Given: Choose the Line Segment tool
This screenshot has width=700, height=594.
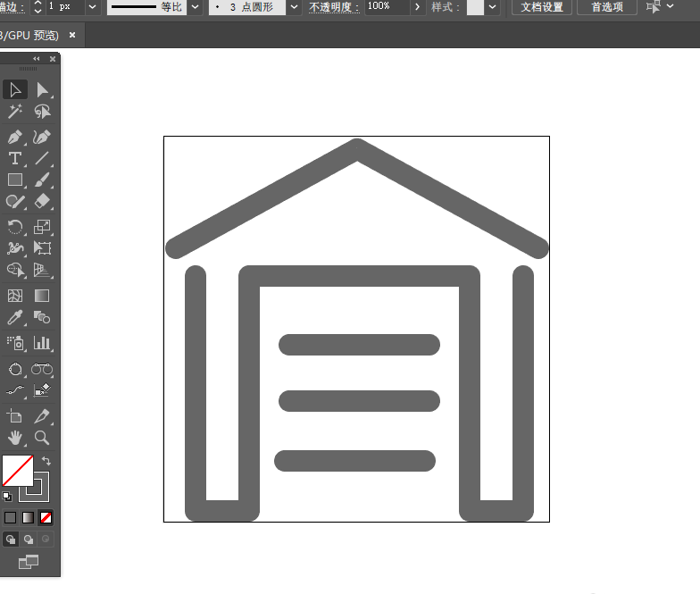Looking at the screenshot, I should pyautogui.click(x=42, y=158).
